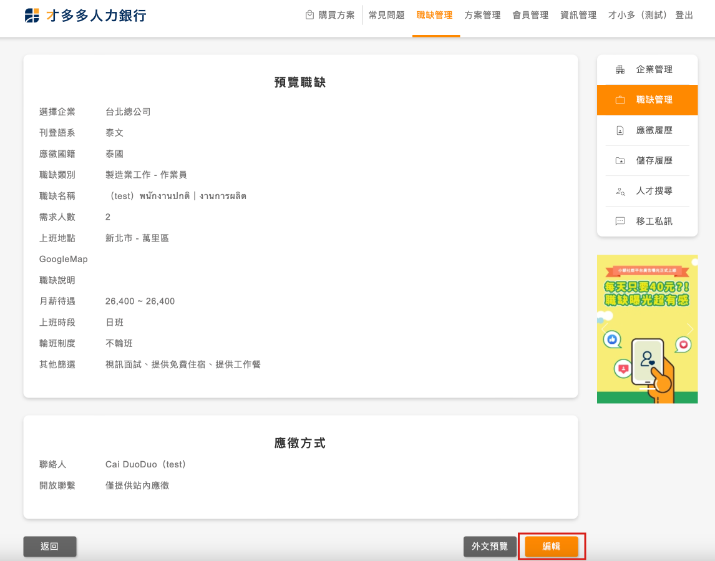
Task: Open 應徵履歷 via its document icon
Action: coord(620,130)
